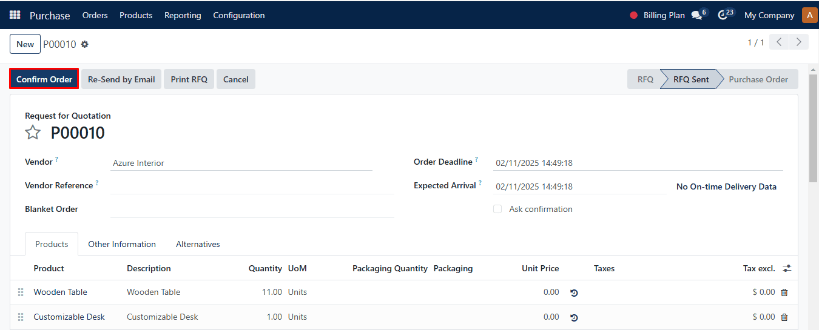Open the messages conversation icon
The image size is (819, 330).
click(696, 15)
